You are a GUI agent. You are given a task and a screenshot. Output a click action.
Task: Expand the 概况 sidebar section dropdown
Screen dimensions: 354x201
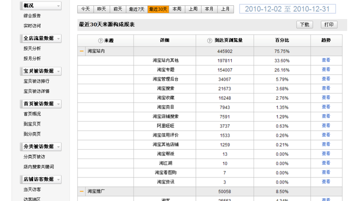coord(59,6)
